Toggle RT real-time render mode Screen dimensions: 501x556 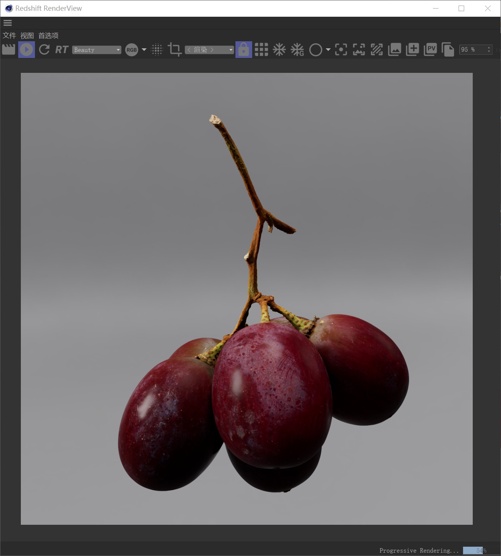[62, 49]
